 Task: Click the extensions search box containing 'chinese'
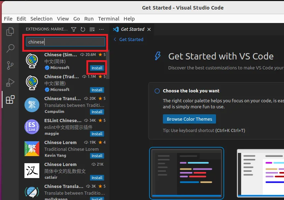pyautogui.click(x=66, y=42)
